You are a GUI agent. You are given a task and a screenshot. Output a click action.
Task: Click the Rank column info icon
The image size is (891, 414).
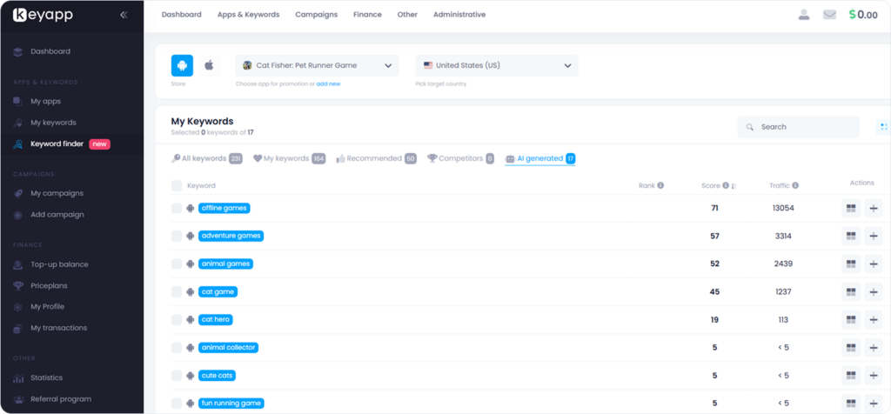point(660,185)
